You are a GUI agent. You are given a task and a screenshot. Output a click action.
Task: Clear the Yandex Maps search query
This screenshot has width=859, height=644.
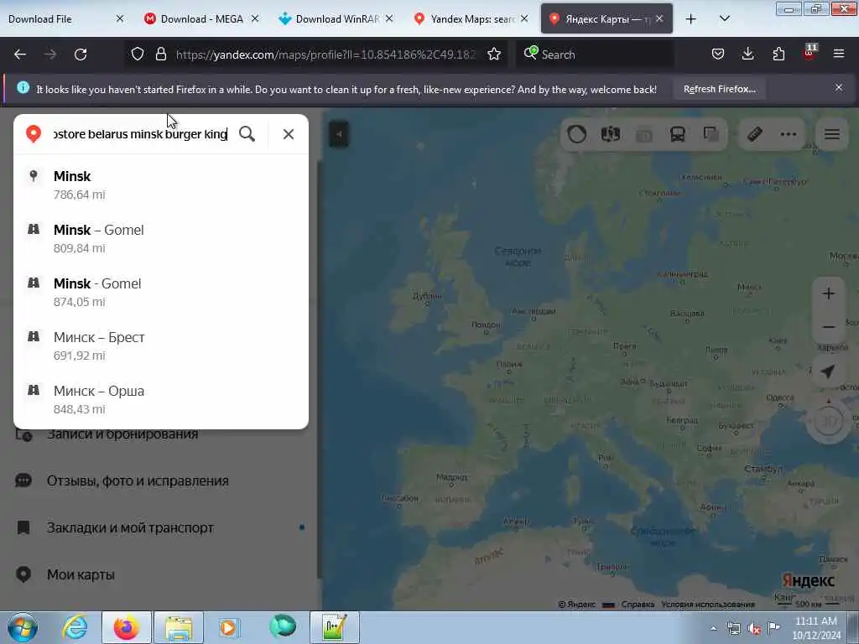point(289,134)
